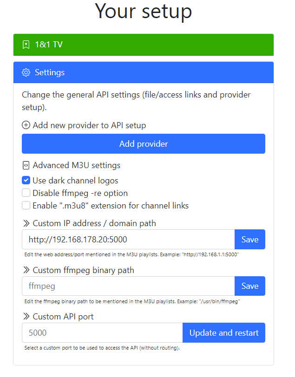295x377 pixels.
Task: Expand the 1&1 TV provider panel
Action: click(x=144, y=45)
